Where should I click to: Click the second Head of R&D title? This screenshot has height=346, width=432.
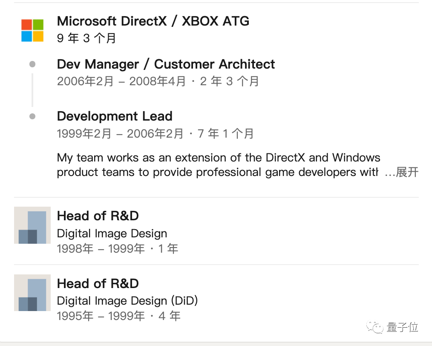click(98, 283)
